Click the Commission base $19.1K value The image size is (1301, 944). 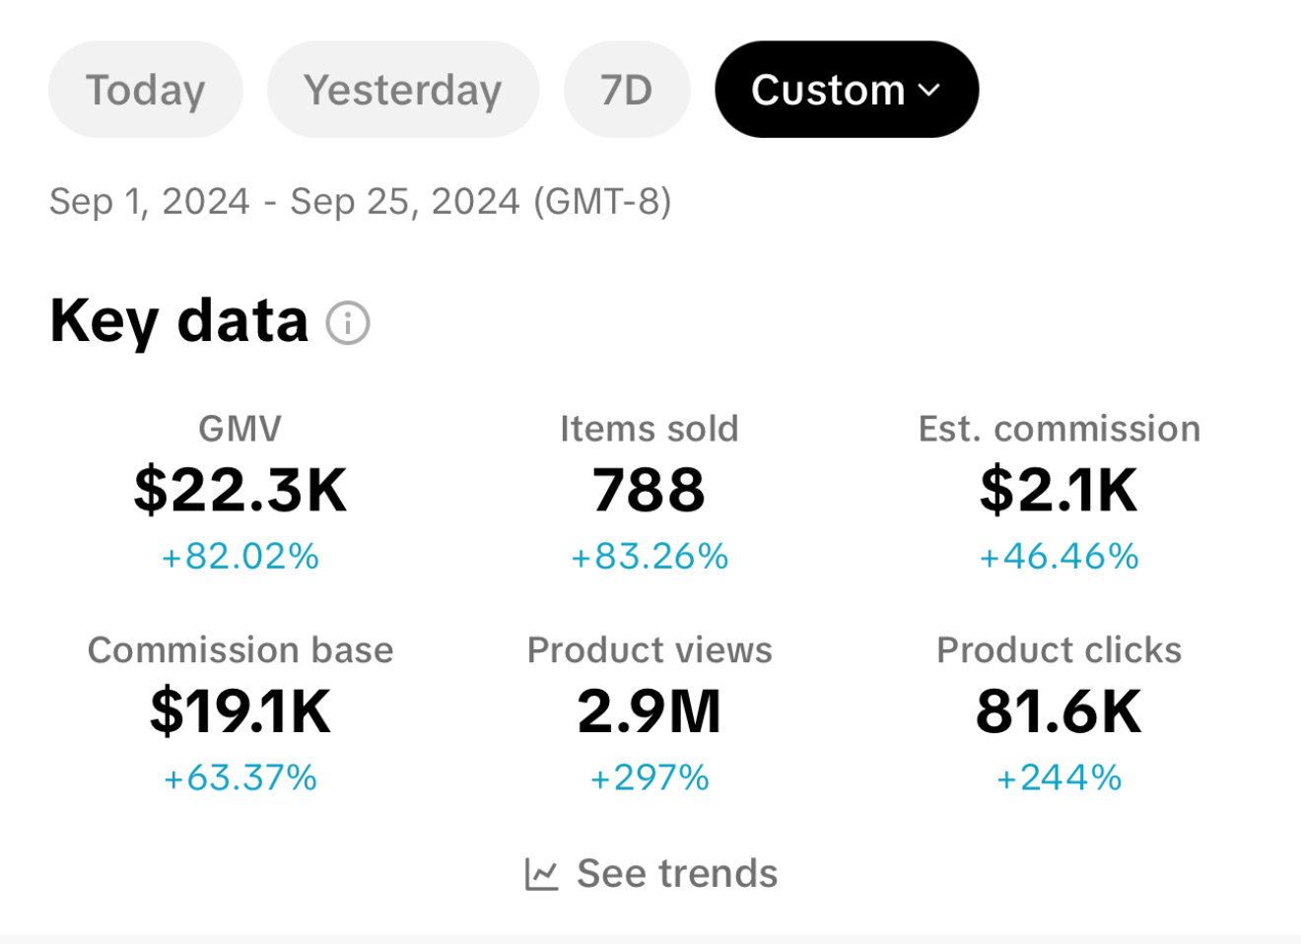tap(240, 711)
